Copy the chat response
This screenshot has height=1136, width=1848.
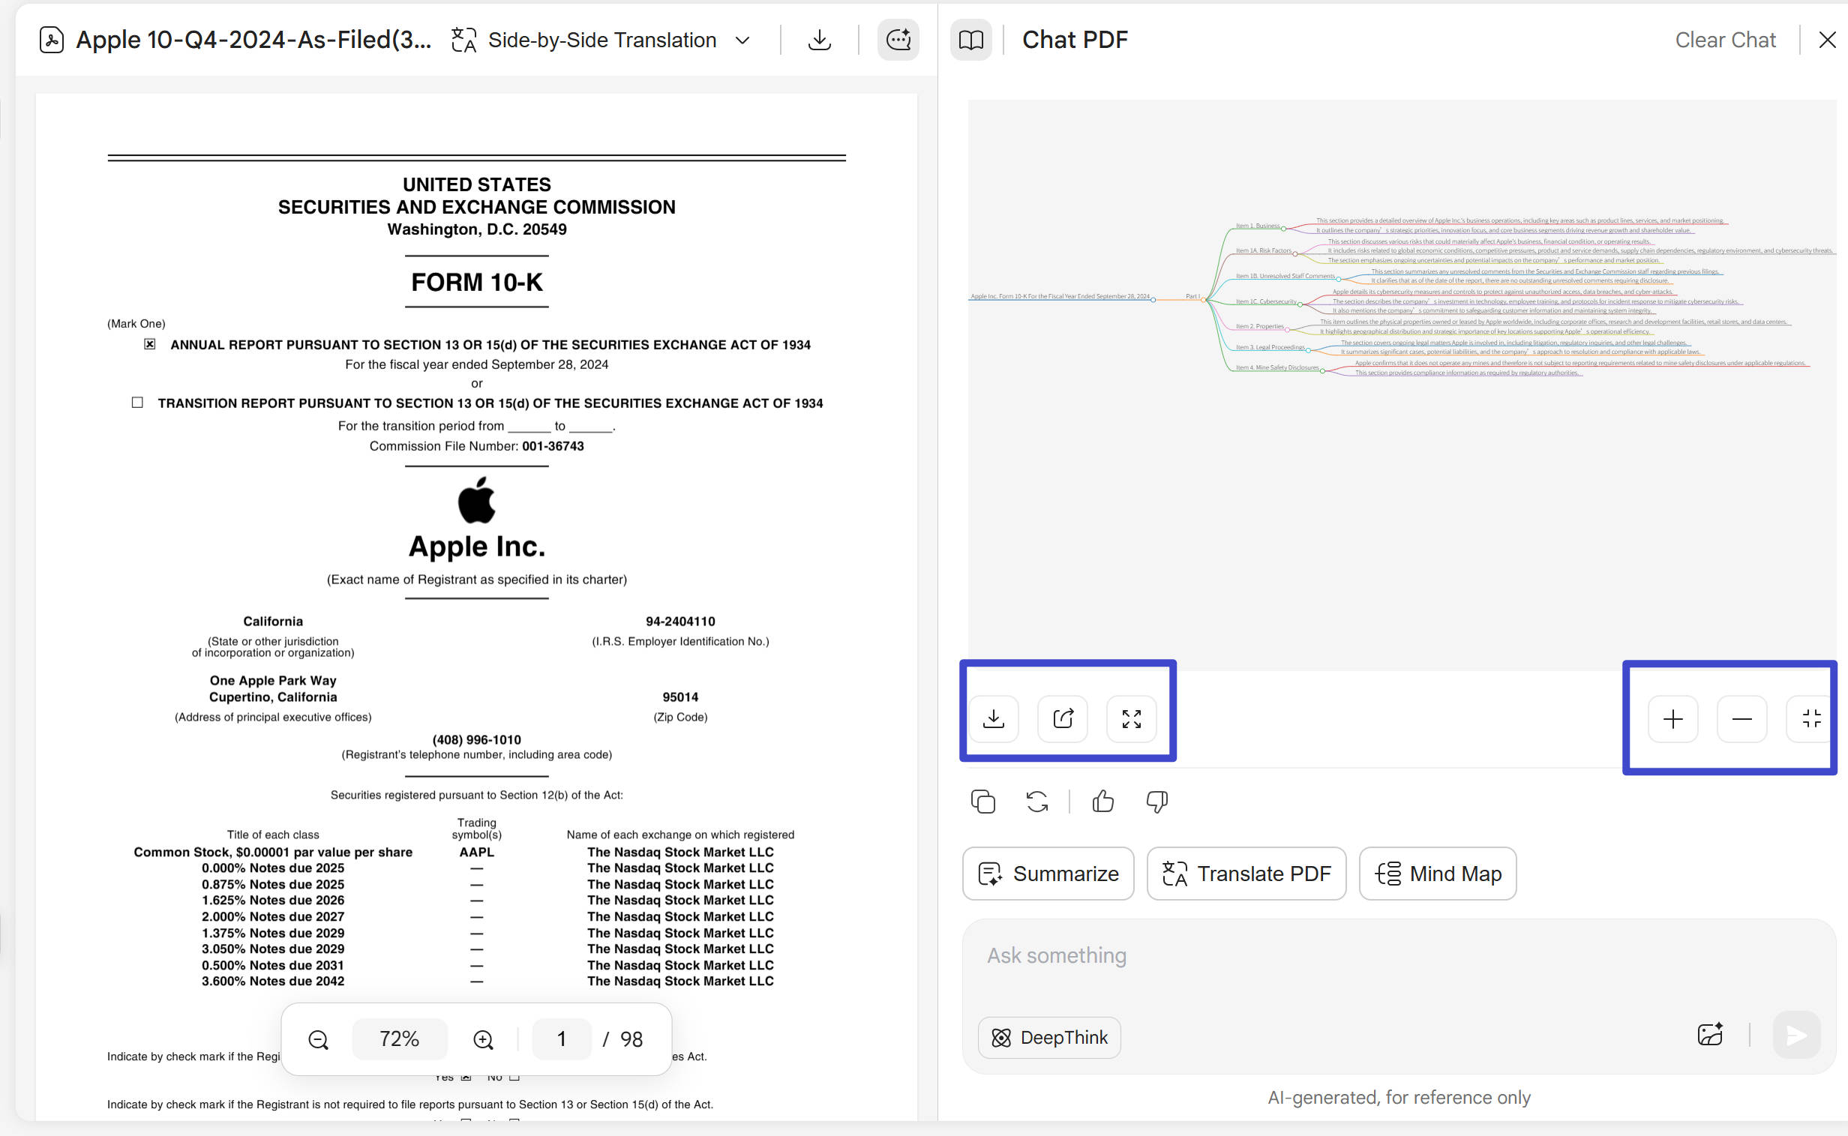(x=983, y=802)
